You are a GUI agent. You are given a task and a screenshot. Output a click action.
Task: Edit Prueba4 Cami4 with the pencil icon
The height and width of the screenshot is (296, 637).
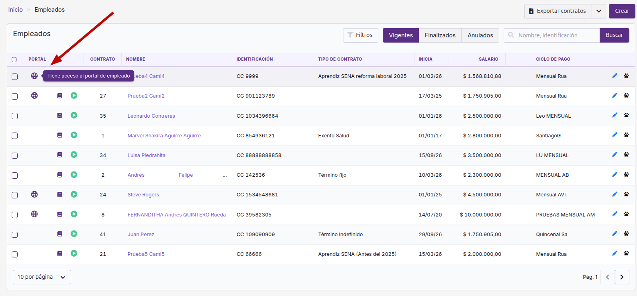point(615,76)
